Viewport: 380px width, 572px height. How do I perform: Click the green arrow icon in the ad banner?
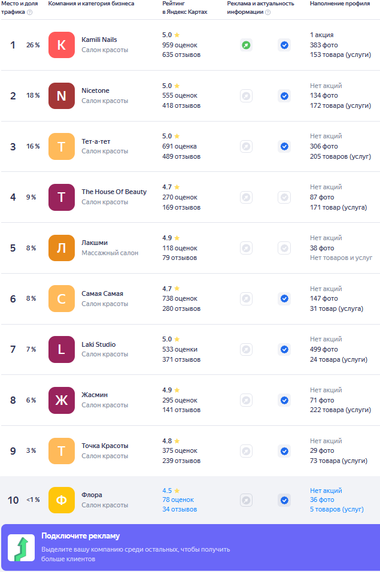22,548
